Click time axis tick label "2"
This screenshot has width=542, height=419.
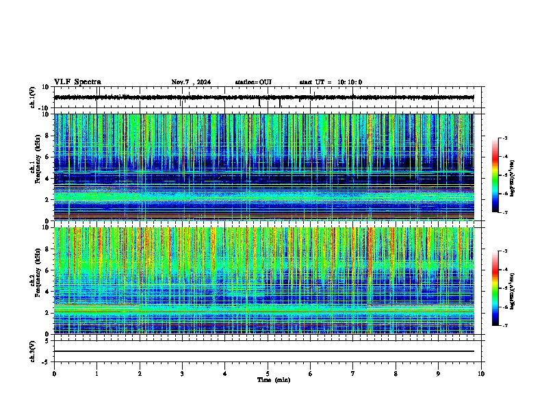click(x=140, y=374)
